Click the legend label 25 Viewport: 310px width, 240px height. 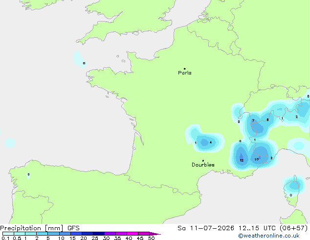tap(95, 238)
